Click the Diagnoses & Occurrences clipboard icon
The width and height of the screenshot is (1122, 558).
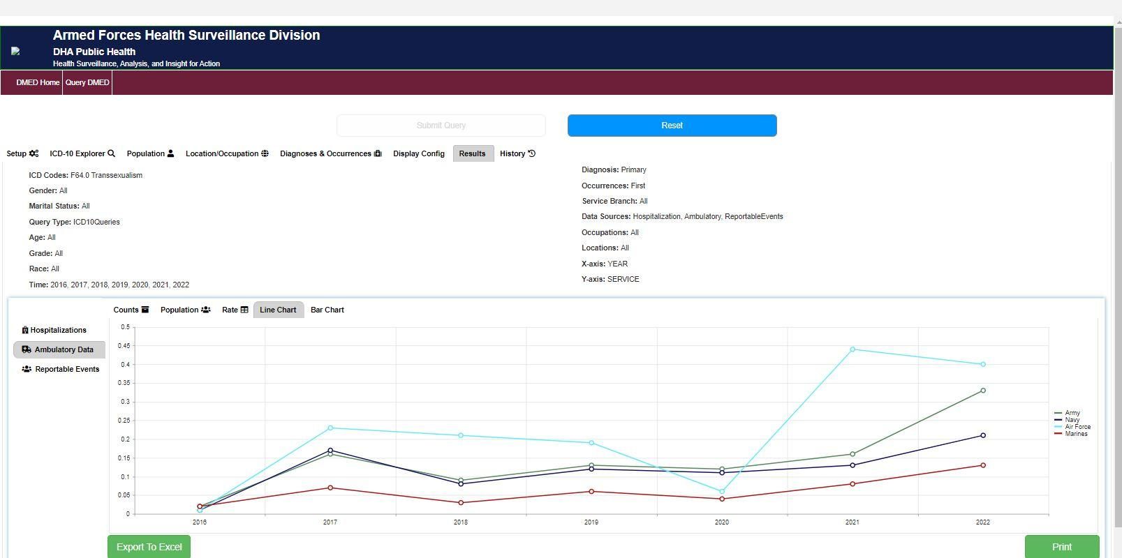(x=378, y=153)
